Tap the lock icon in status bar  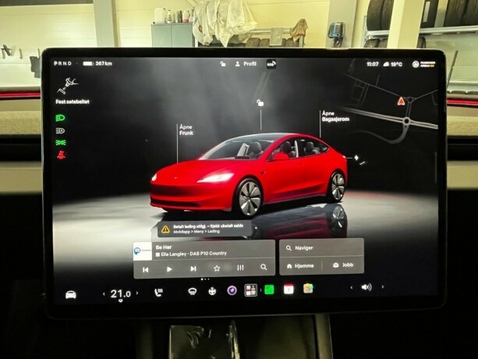click(223, 64)
